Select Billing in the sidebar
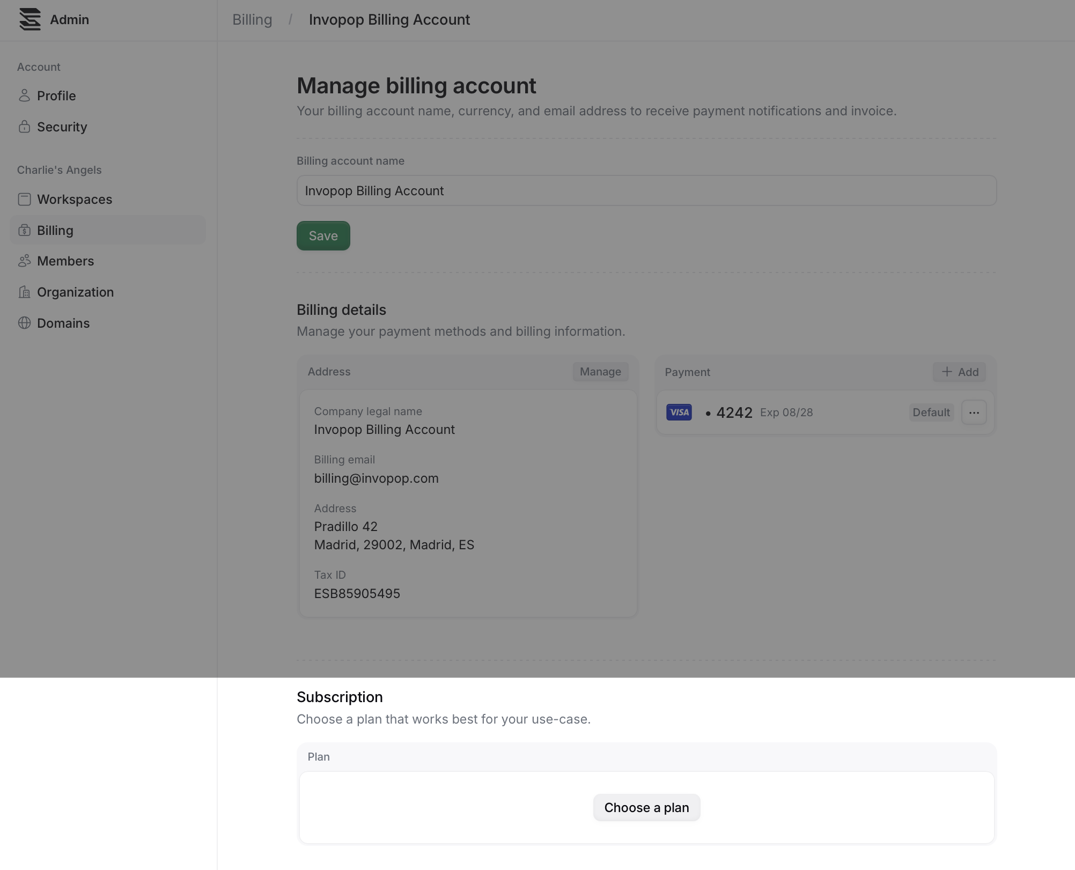Screen dimensions: 1075x870 pos(108,230)
